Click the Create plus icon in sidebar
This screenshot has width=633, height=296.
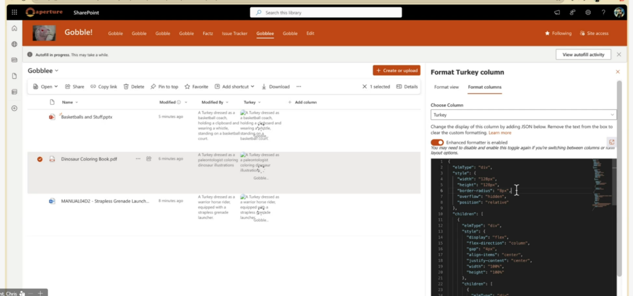click(14, 108)
